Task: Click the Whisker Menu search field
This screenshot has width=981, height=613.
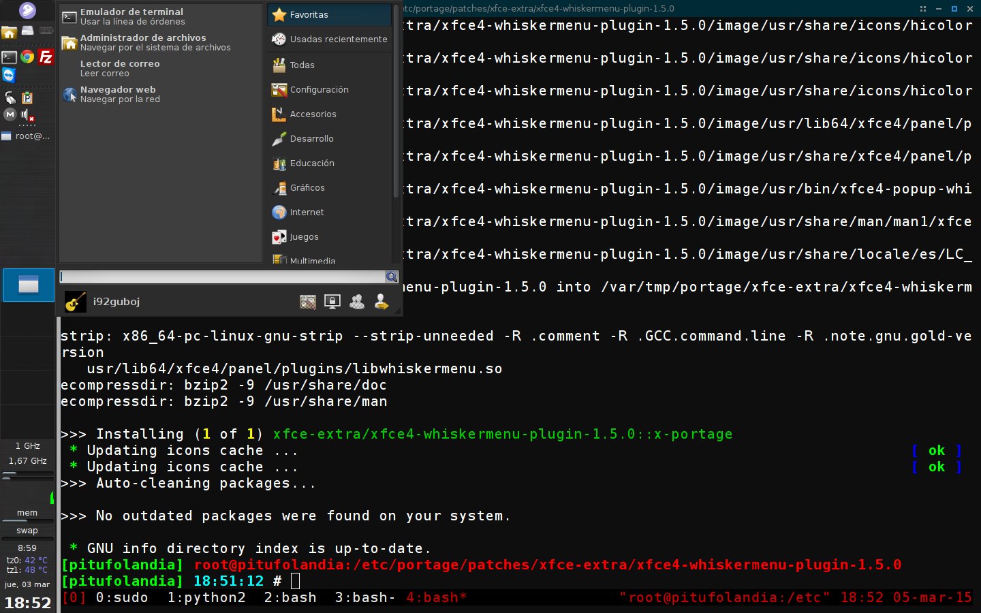Action: tap(222, 277)
